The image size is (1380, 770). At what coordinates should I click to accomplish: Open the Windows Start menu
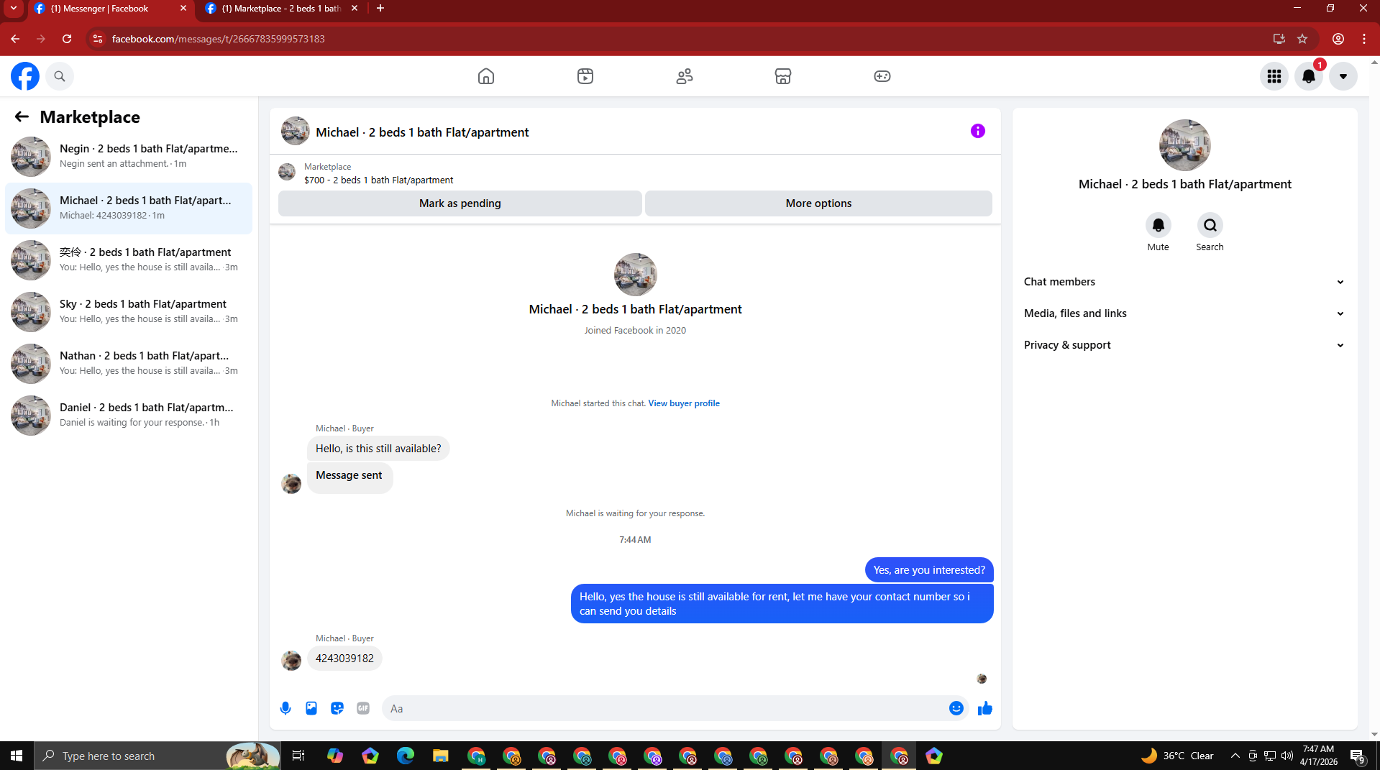pos(17,756)
